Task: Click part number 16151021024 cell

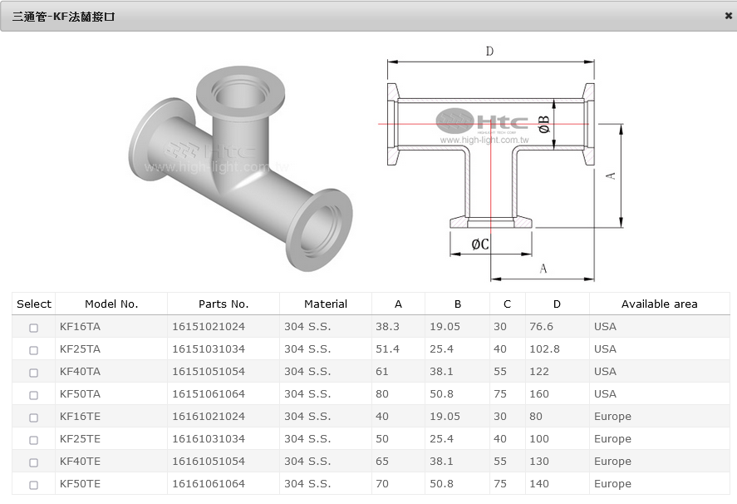Action: pos(209,327)
